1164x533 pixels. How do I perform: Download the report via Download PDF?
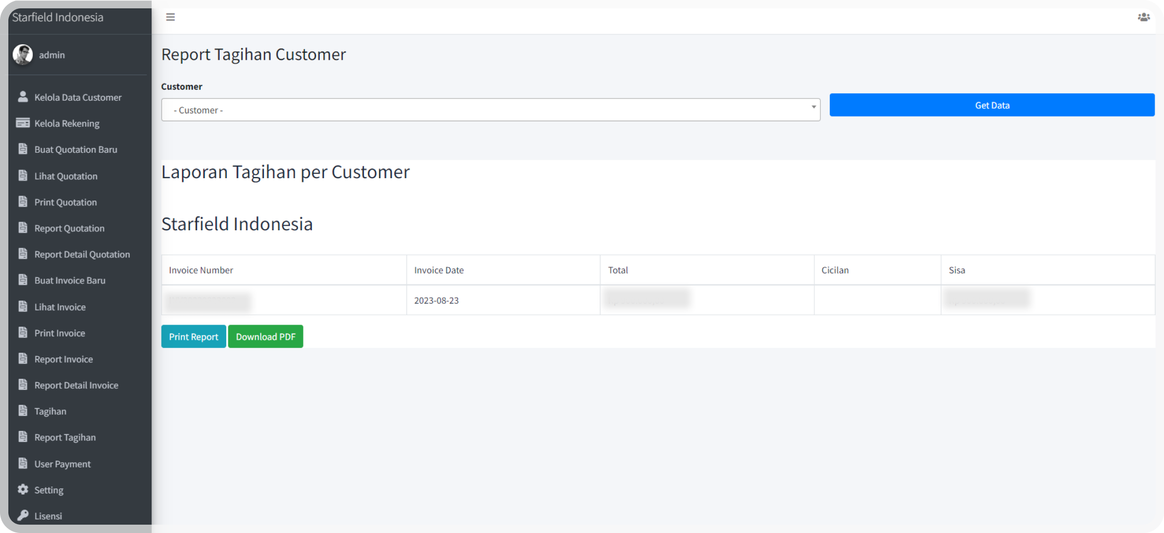[x=265, y=337]
